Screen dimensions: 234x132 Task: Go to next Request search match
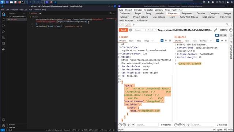tap(133, 125)
